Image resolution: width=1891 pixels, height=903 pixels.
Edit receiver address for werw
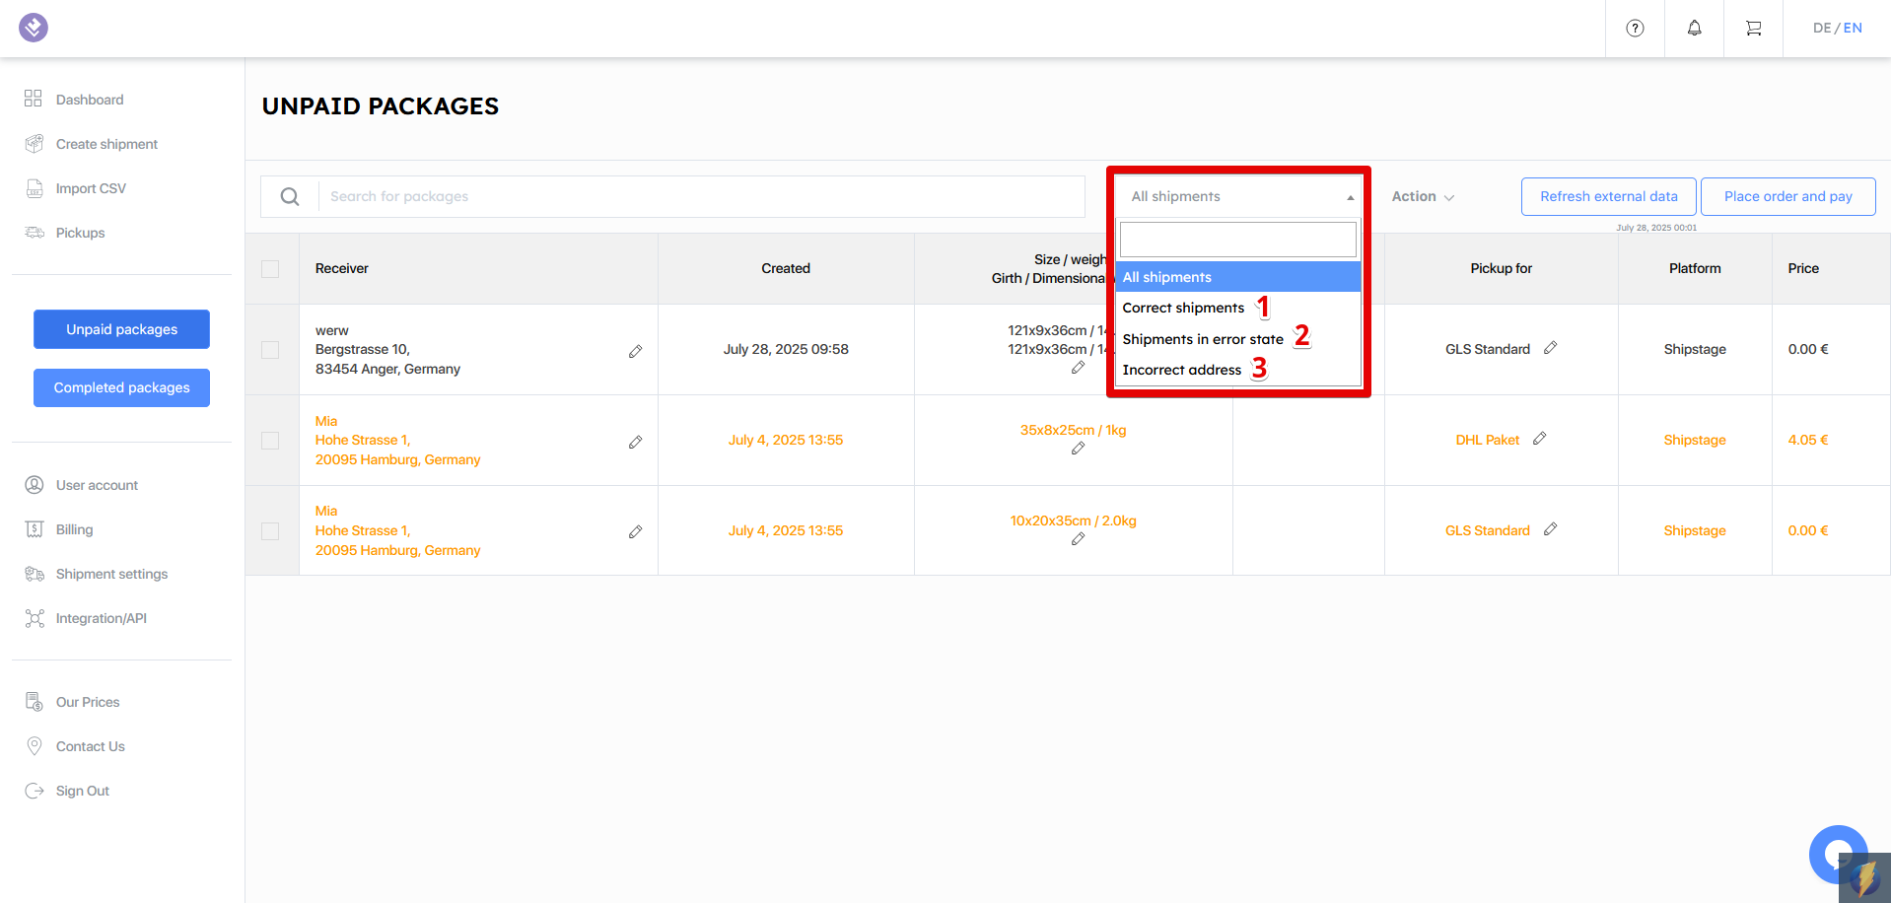coord(635,351)
